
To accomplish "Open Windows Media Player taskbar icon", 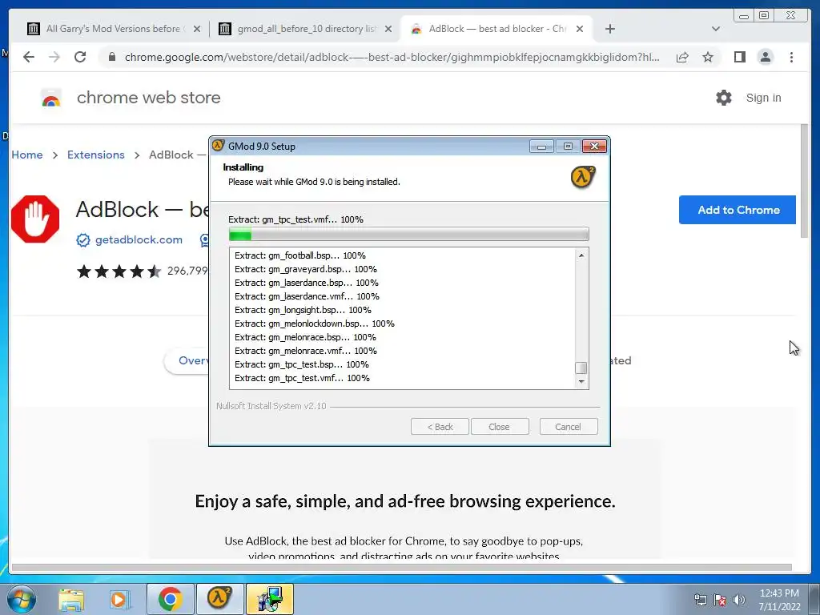I will click(119, 599).
